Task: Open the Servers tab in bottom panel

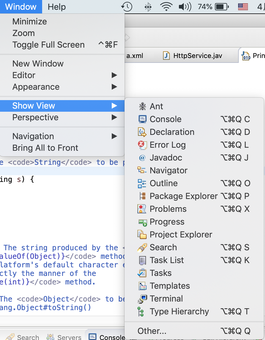Action: [69, 337]
